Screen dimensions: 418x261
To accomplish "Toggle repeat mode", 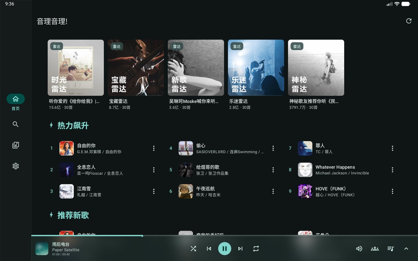I will pos(256,249).
